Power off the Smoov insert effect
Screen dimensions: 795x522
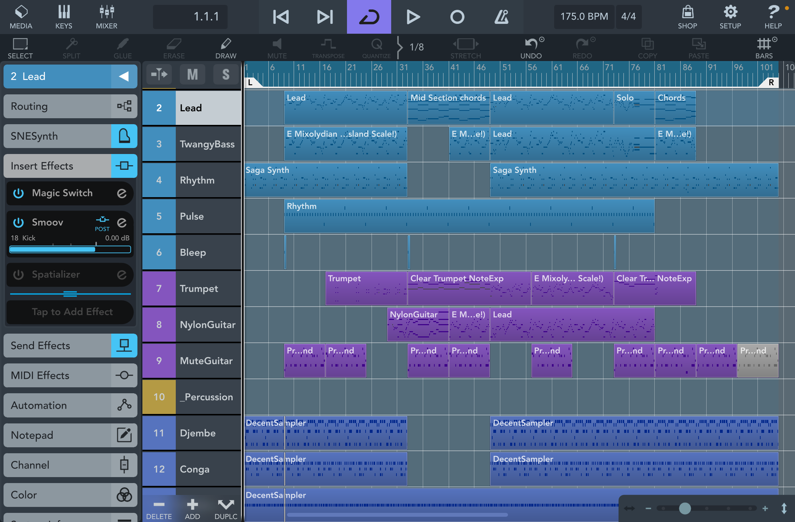(x=18, y=222)
